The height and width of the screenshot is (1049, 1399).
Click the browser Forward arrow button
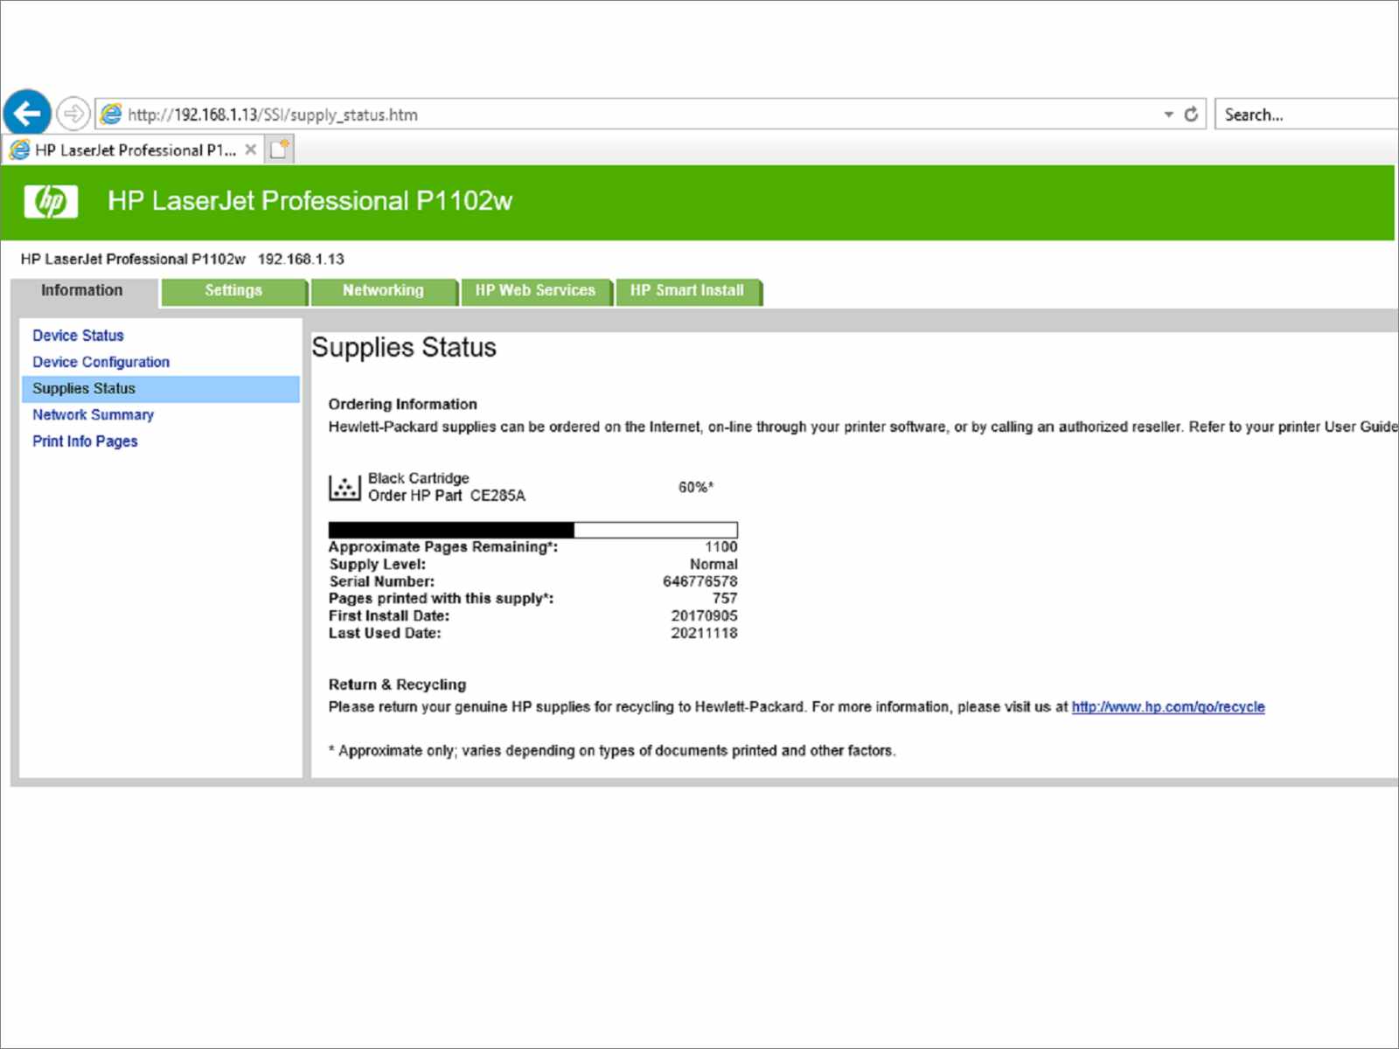click(x=73, y=114)
